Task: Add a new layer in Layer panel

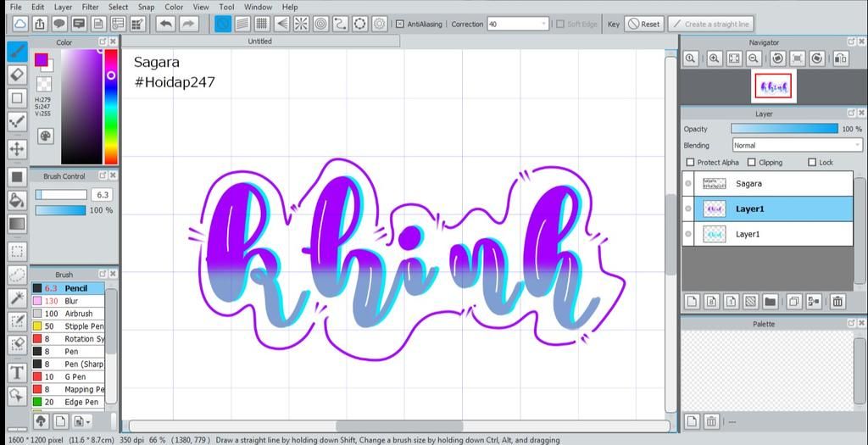Action: (692, 302)
